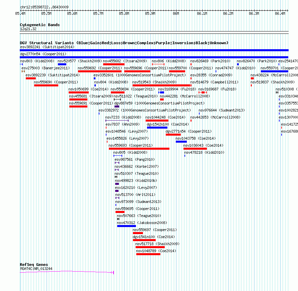Select nsv510307 (Teague2010) label
The height and width of the screenshot is (291, 298).
pyautogui.click(x=137, y=173)
